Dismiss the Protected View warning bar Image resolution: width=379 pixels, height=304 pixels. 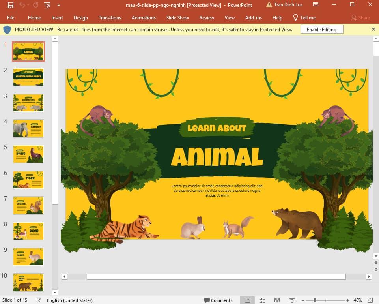373,29
